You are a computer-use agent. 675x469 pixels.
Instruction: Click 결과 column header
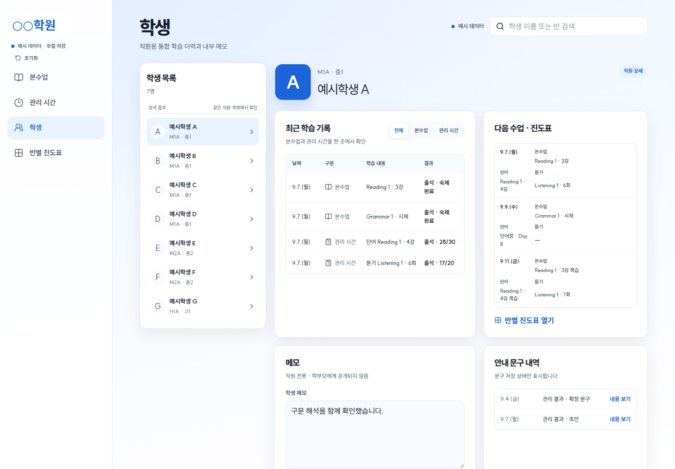[428, 163]
